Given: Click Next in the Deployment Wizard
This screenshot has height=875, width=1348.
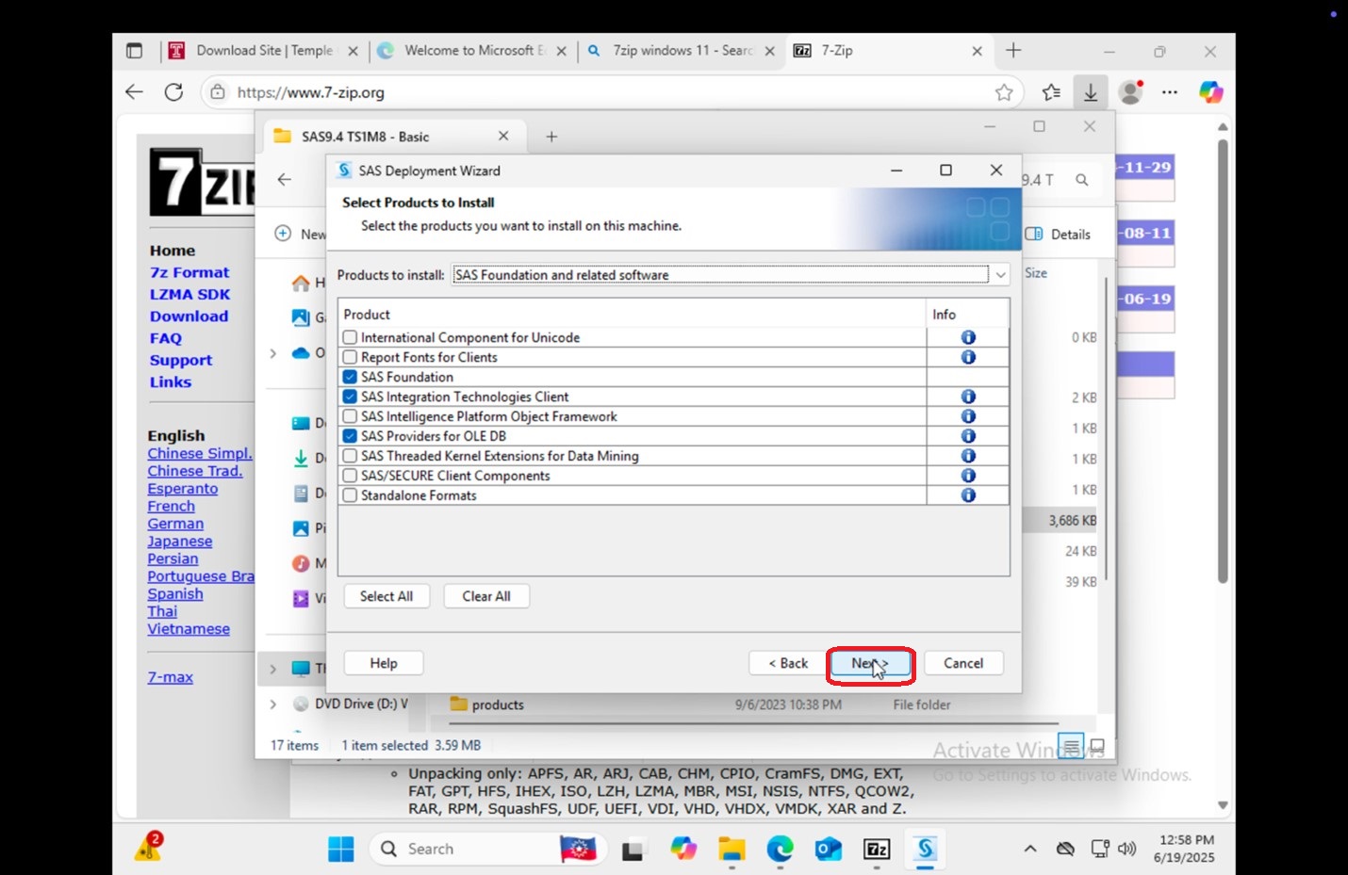Looking at the screenshot, I should pos(870,663).
